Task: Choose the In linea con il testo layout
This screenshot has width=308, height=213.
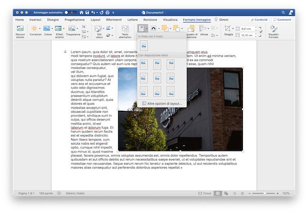Action: pyautogui.click(x=144, y=46)
